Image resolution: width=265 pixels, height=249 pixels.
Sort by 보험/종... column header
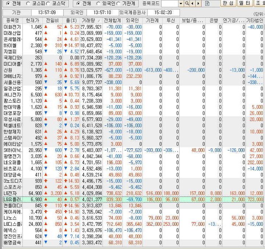click(192, 21)
